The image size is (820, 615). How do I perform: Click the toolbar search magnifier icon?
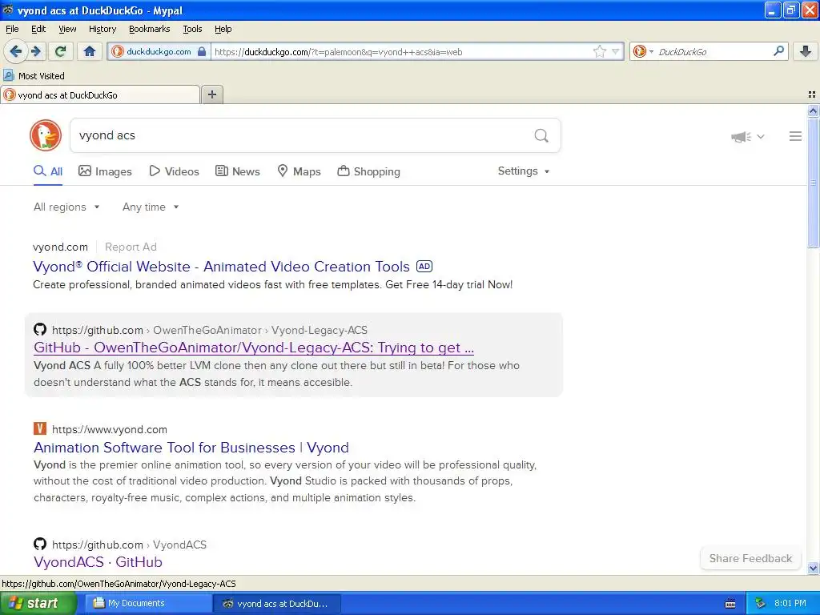778,51
